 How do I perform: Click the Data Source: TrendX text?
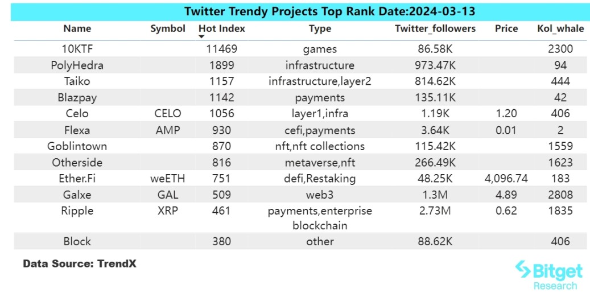[x=80, y=264]
